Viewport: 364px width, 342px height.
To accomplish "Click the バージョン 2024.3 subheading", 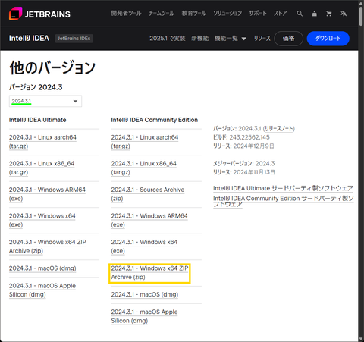I will click(36, 87).
